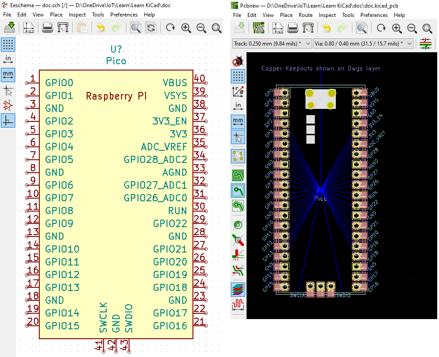Open page settings in Pcbnew

click(x=278, y=28)
